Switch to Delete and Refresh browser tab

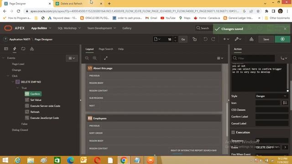[x=78, y=4]
